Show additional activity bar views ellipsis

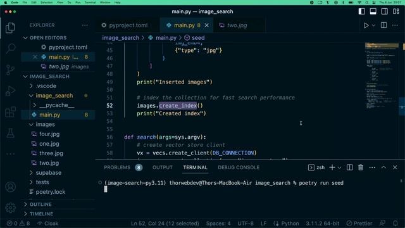pos(10,154)
